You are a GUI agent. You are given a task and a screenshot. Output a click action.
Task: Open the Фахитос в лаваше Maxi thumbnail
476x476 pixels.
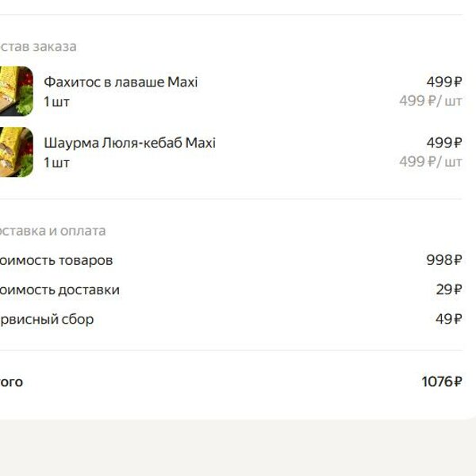17,91
